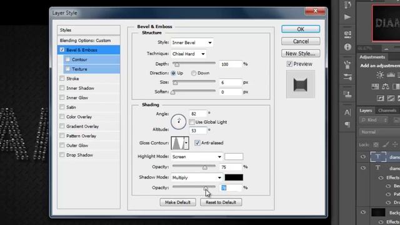Click the Navigator zoom out icon
Screen dimensions: 400x225
pyautogui.click(x=386, y=49)
